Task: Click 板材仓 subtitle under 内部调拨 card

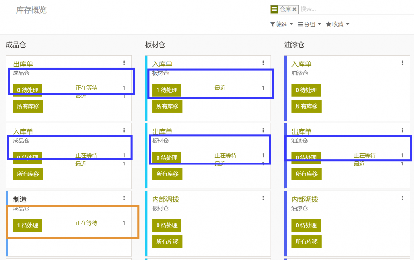Action: point(160,208)
